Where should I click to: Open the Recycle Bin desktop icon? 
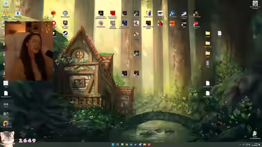click(6, 3)
